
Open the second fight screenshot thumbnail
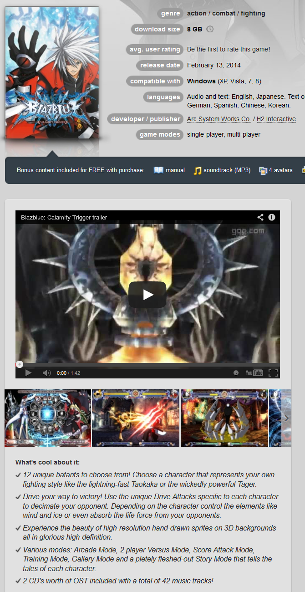(x=136, y=418)
